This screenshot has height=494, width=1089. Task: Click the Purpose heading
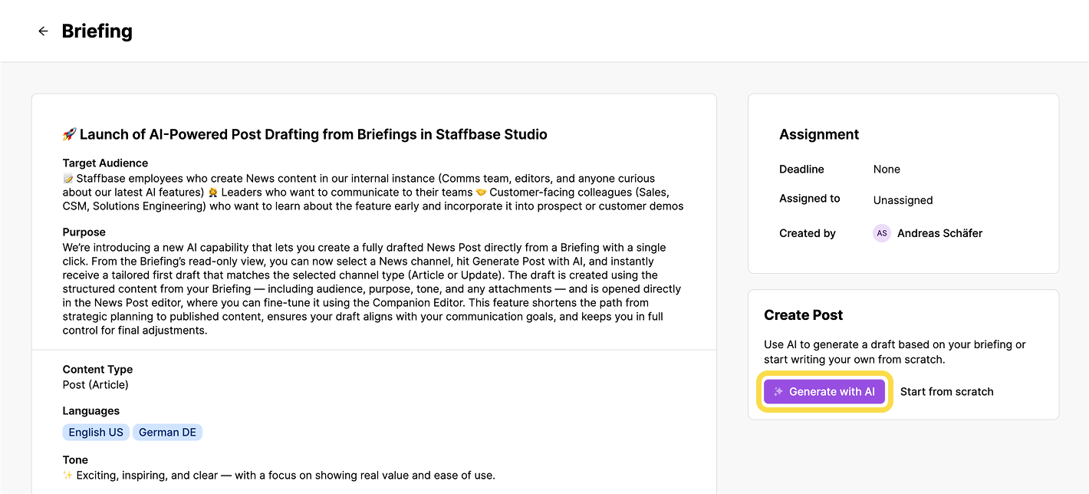click(84, 232)
